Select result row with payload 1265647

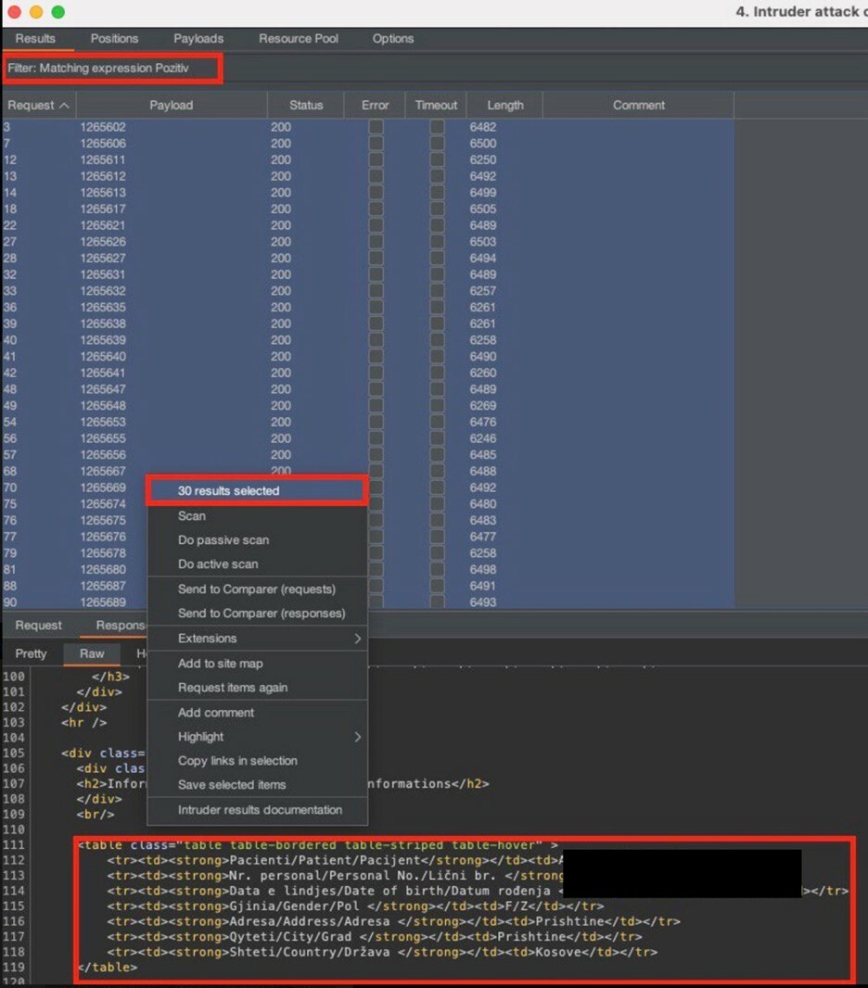368,388
